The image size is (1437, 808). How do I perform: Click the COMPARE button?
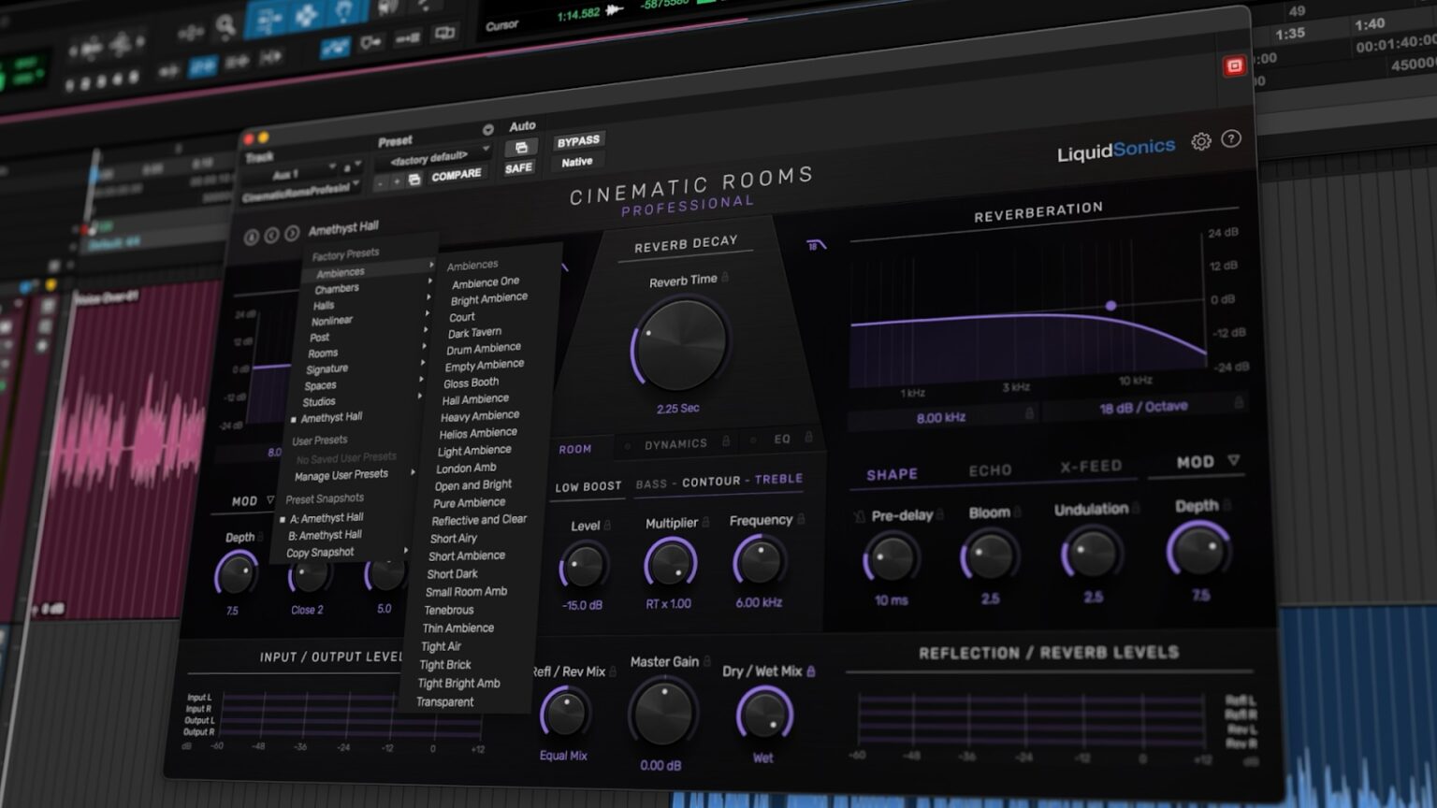[x=458, y=175]
